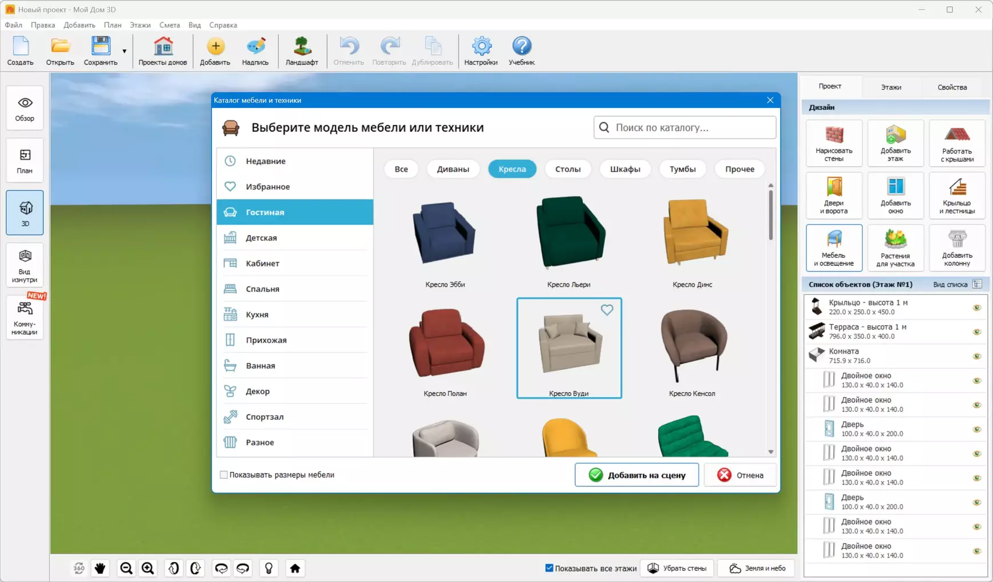The height and width of the screenshot is (582, 993).
Task: Add Кресло Вуди to favorites with heart
Action: (x=607, y=310)
